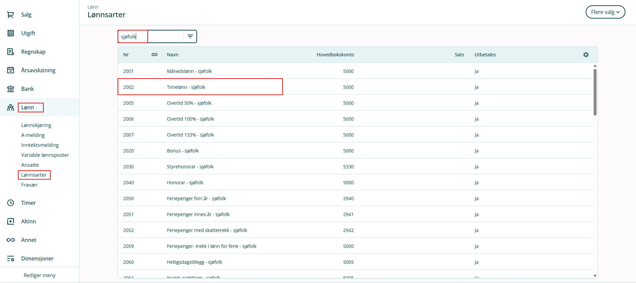This screenshot has height=283, width=636.
Task: Click the filter icon beside search
Action: (190, 36)
